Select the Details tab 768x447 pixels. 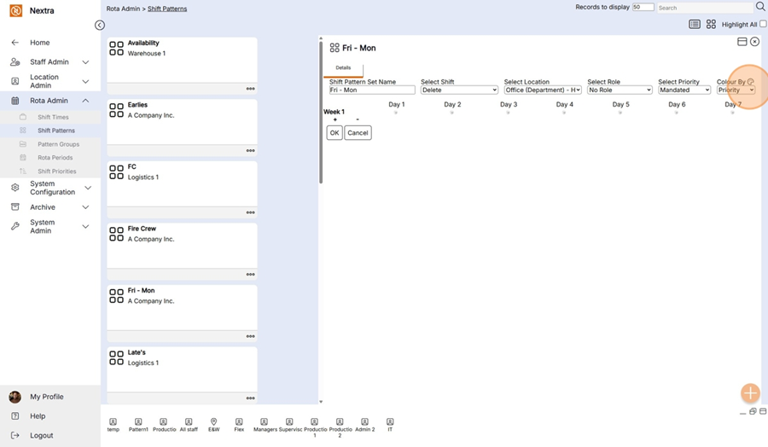pyautogui.click(x=343, y=68)
